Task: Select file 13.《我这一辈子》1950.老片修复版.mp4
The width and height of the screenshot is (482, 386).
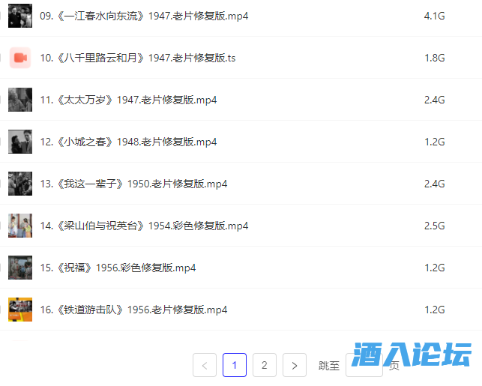Action: click(x=133, y=184)
